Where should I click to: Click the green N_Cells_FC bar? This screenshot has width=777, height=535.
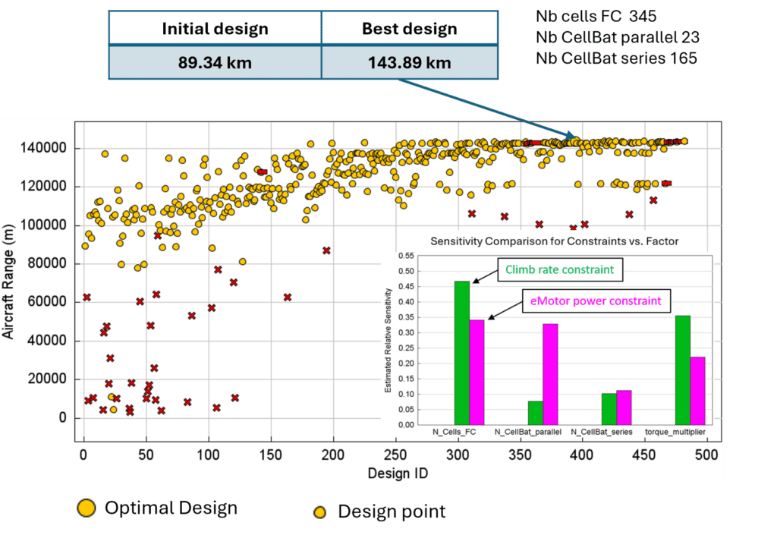pos(462,353)
